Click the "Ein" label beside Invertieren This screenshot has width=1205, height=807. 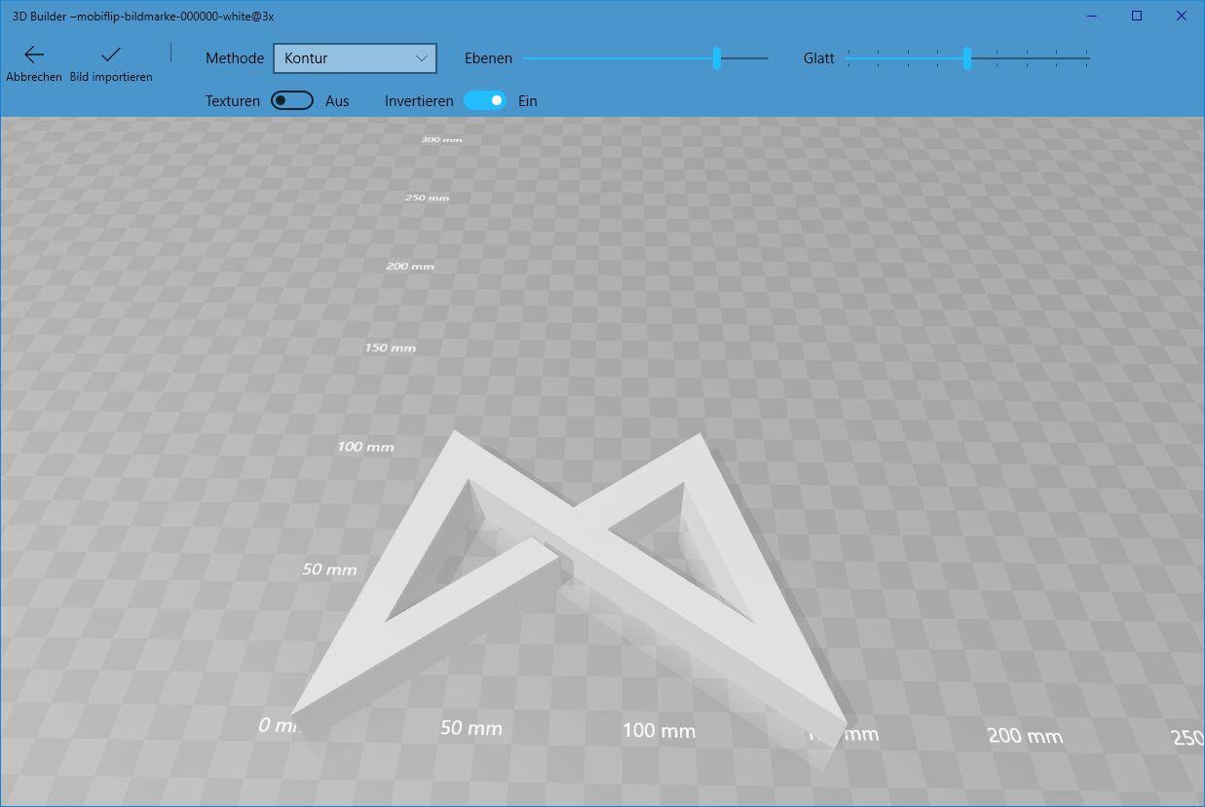click(x=527, y=101)
